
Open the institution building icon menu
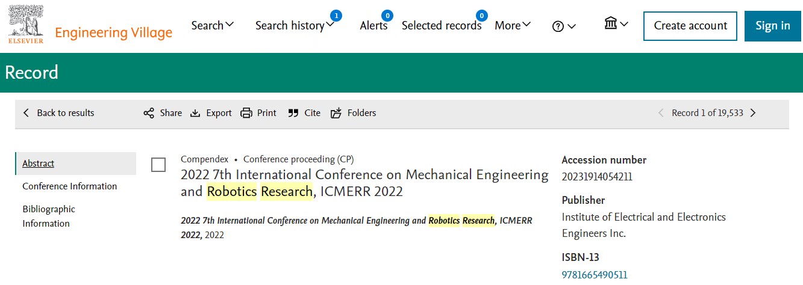616,24
